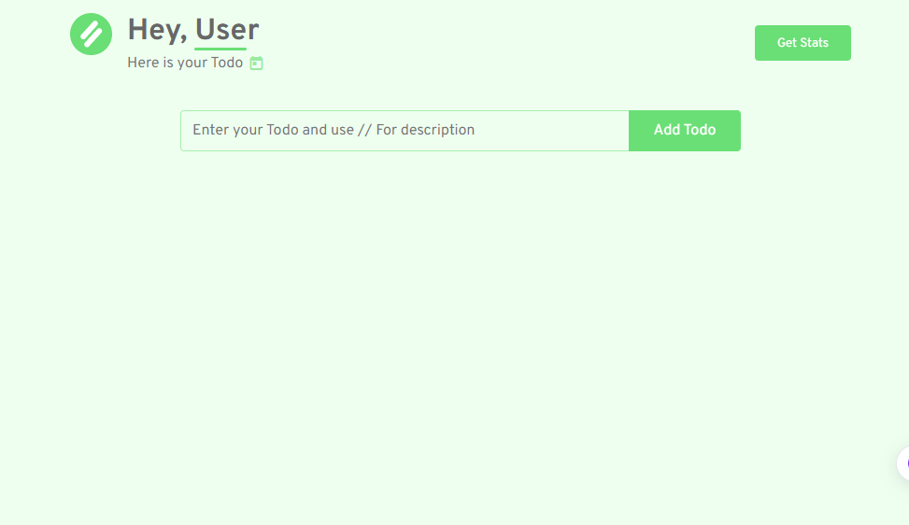909x525 pixels.
Task: Tap the round logo left of the greeting
Action: pos(91,35)
